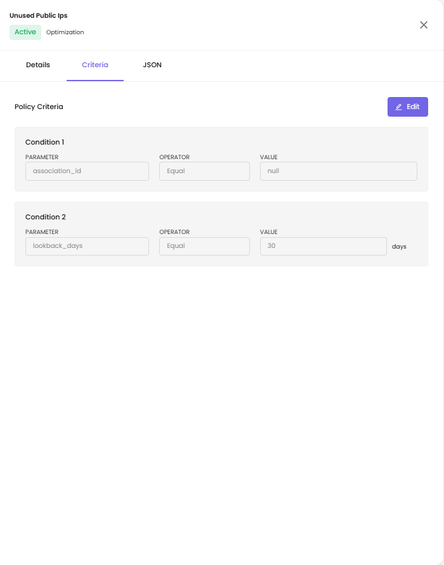Click the value field showing 30
Viewport: 444px width, 565px height.
coord(323,246)
